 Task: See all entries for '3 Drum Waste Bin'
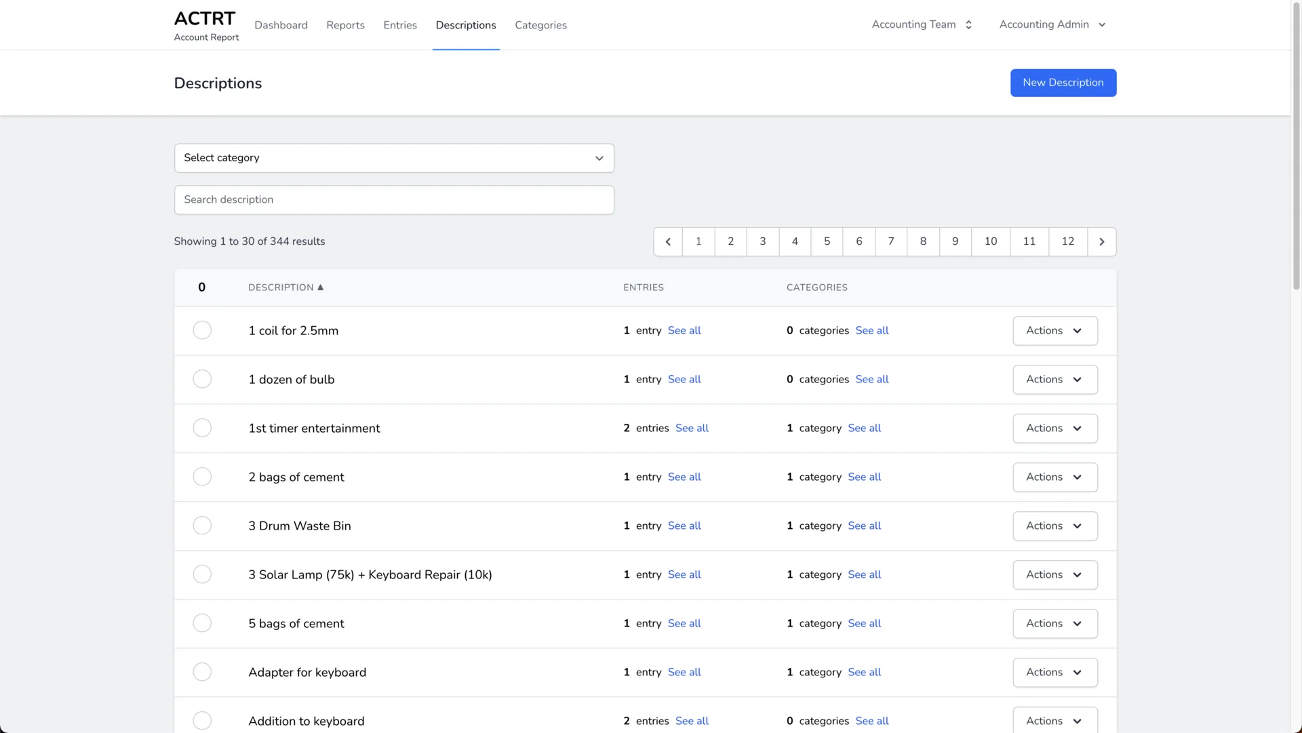[684, 526]
